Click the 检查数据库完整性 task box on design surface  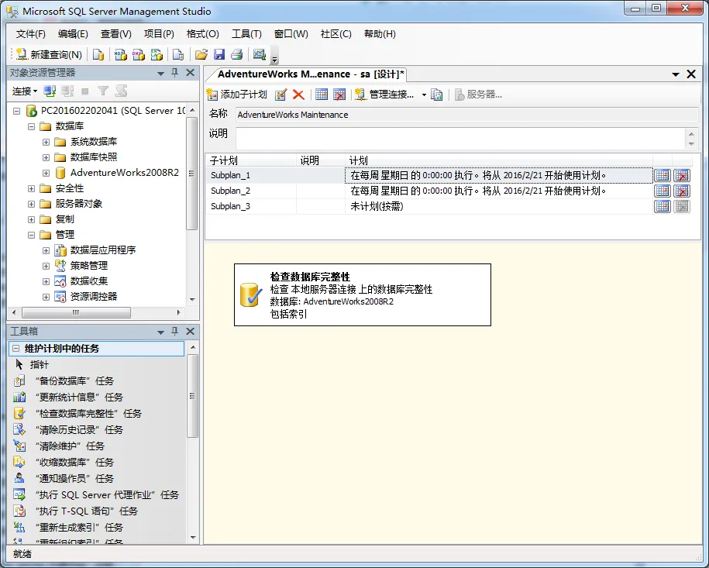(x=362, y=295)
